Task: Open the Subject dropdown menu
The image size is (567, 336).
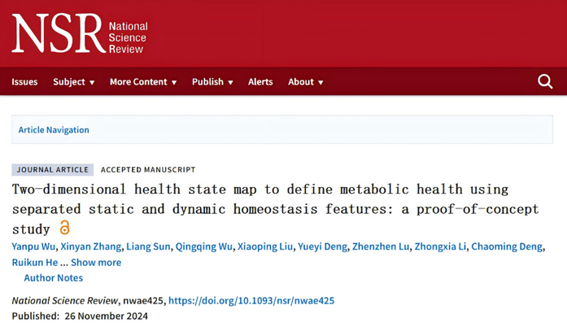Action: 73,82
